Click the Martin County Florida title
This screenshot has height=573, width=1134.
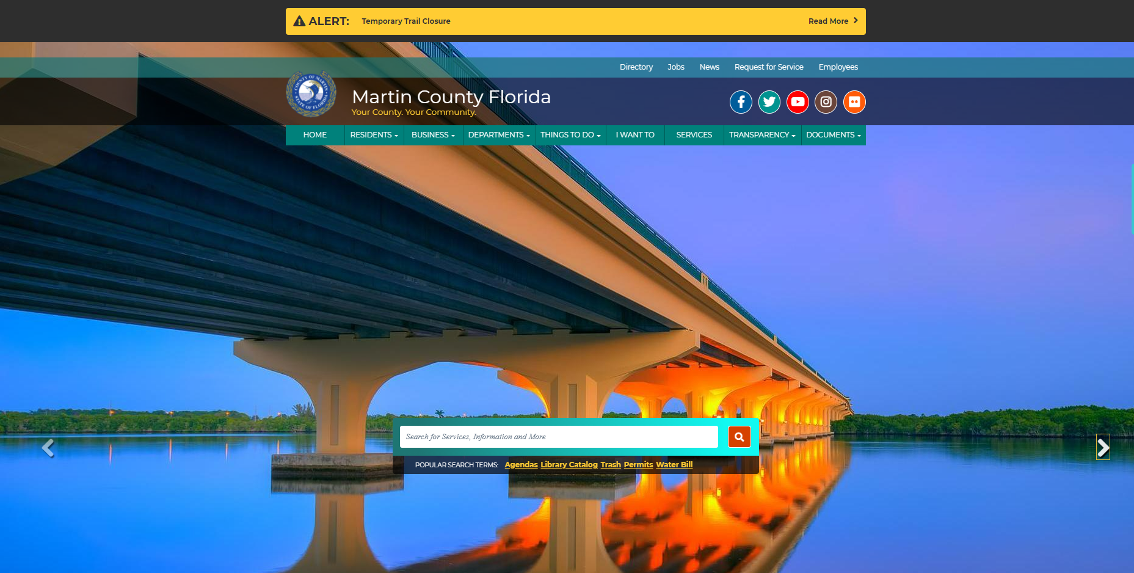[451, 97]
